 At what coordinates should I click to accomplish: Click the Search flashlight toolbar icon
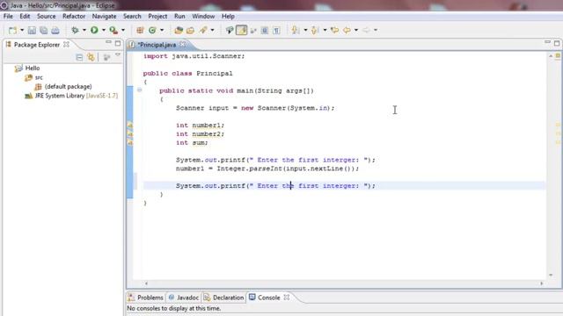[x=203, y=31]
